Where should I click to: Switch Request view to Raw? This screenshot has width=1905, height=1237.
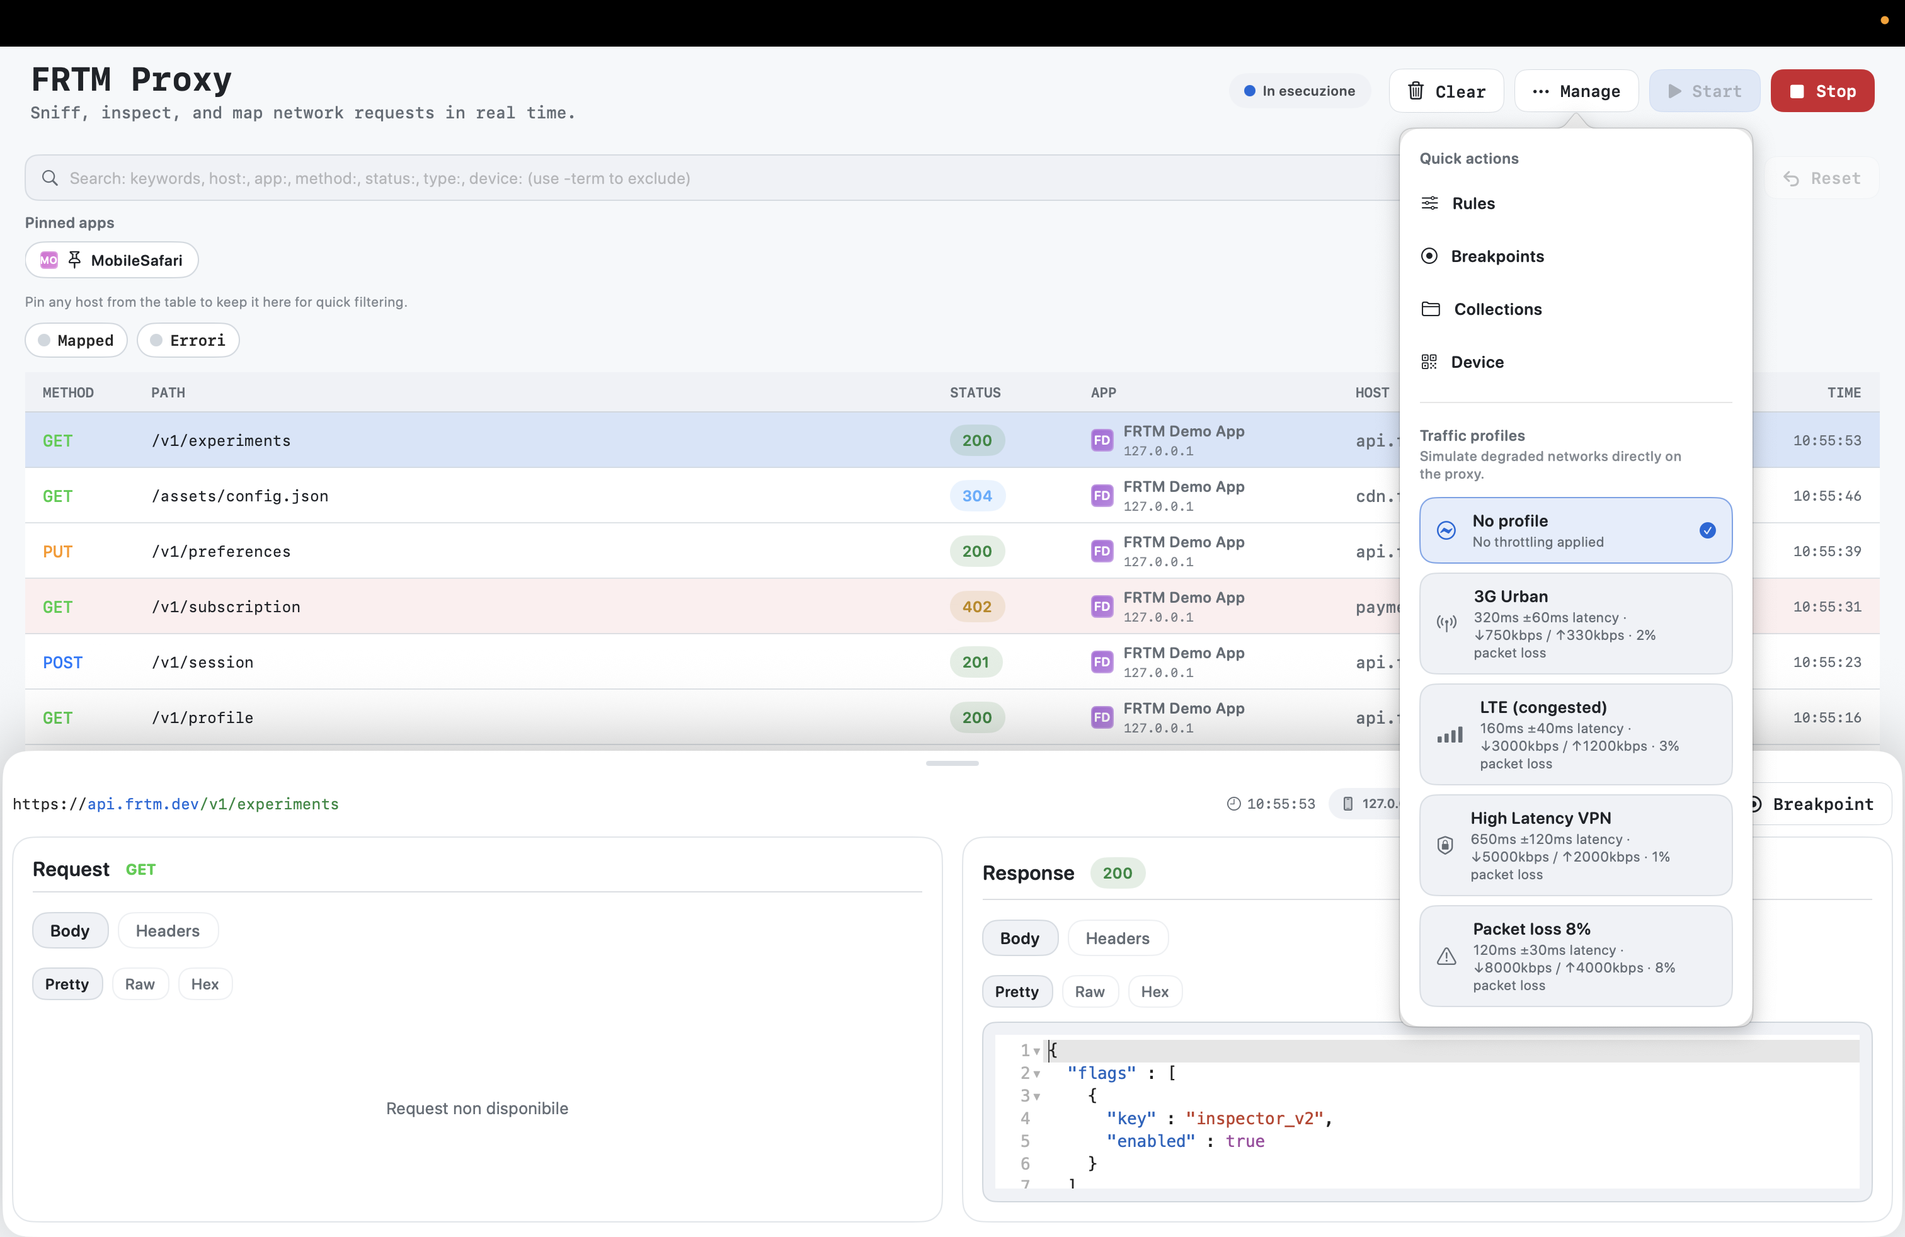[139, 984]
